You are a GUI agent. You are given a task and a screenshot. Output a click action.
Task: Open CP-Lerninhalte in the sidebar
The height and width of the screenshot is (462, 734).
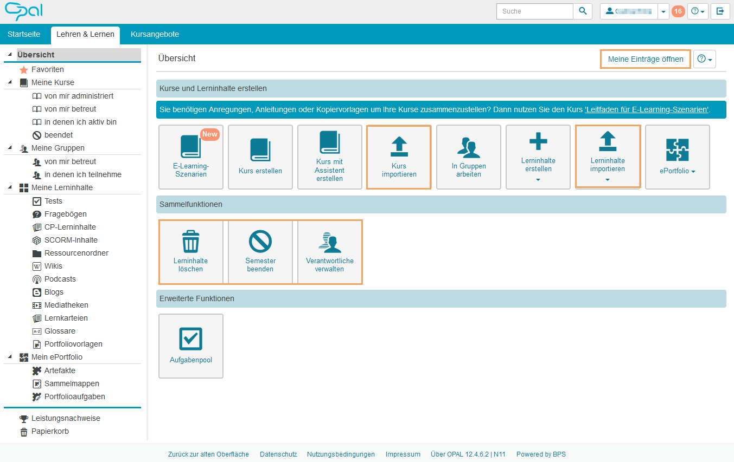64,227
